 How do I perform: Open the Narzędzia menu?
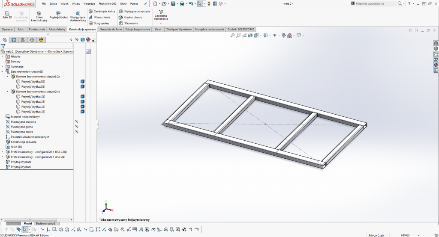(89, 3)
